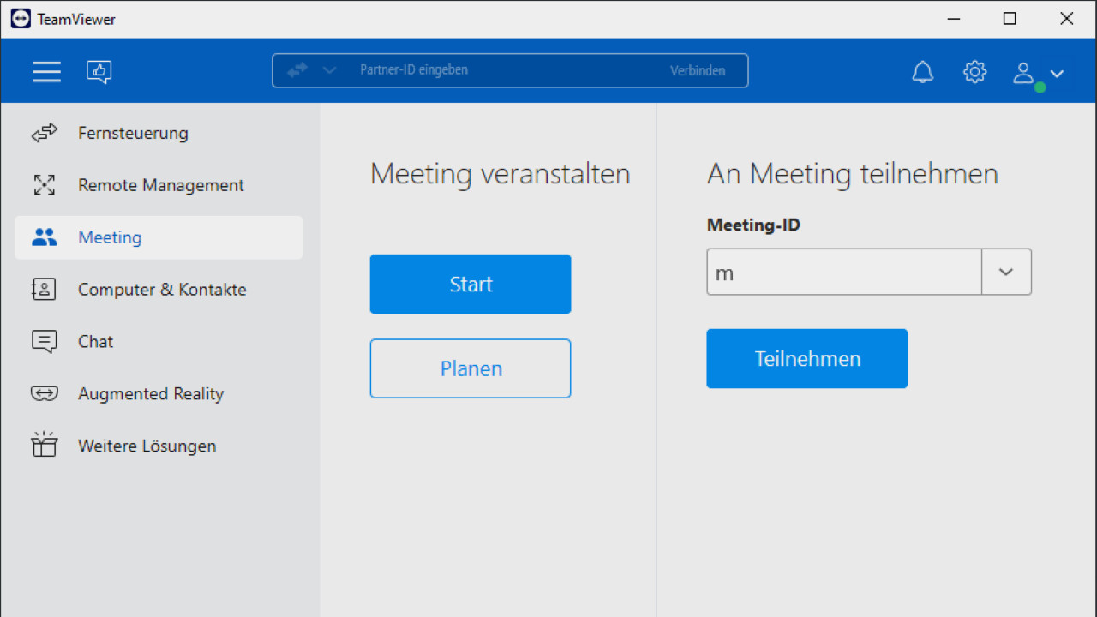Select the Meeting sidebar item
Screen dimensions: 1097x617
click(x=159, y=237)
